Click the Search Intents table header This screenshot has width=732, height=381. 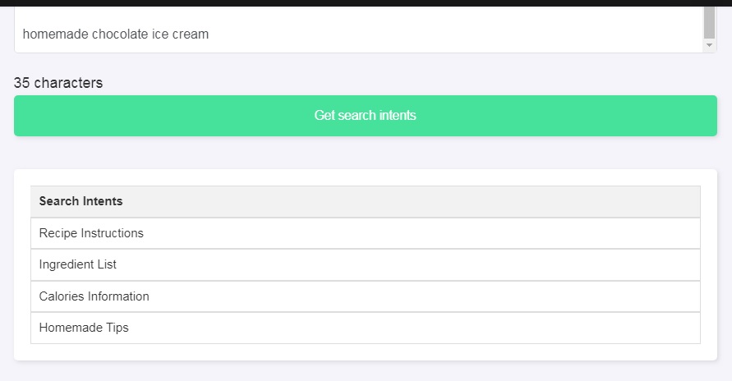click(365, 201)
